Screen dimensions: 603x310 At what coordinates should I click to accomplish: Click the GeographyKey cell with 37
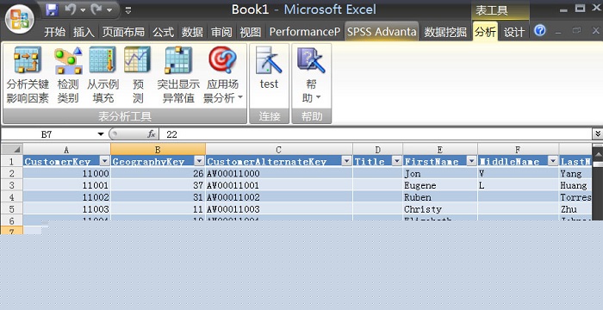(158, 185)
